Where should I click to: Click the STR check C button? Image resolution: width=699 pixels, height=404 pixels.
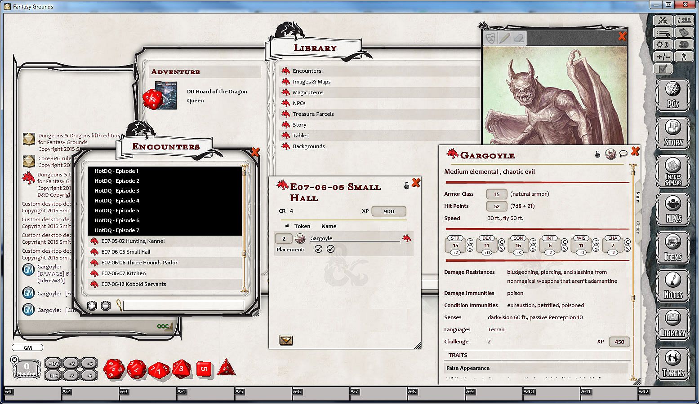[470, 242]
